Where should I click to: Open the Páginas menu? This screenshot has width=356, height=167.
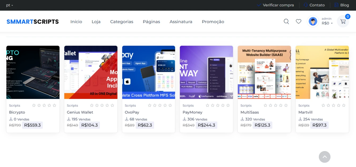tap(151, 22)
